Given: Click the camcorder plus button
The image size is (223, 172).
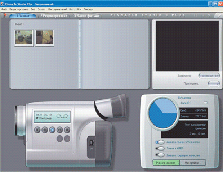Looking at the screenshot, I should tap(67, 139).
